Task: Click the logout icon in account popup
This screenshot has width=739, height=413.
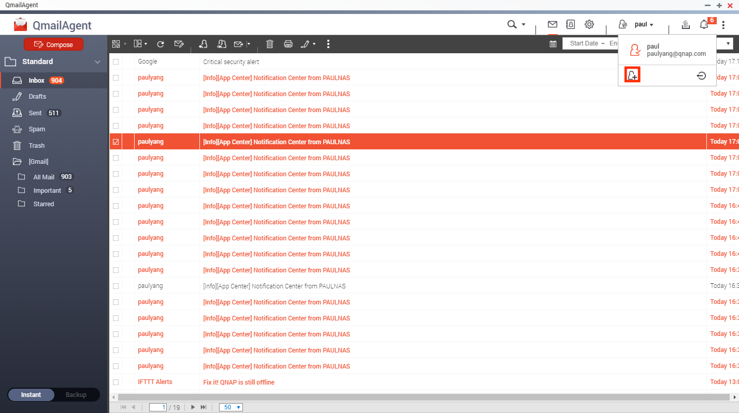Action: click(x=701, y=76)
